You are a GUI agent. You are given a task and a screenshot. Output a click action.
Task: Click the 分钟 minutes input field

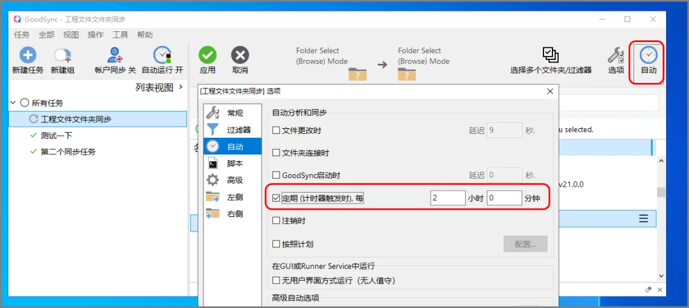click(505, 198)
